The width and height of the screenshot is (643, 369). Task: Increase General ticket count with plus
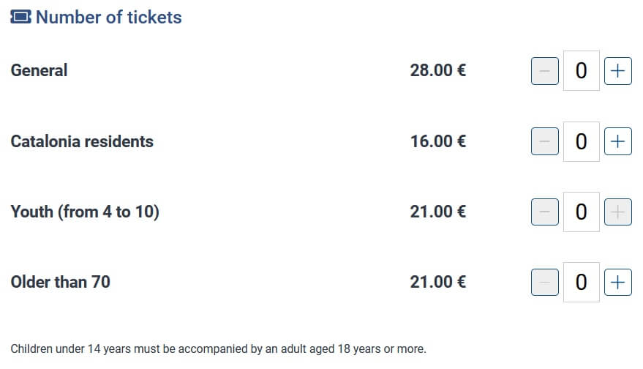618,71
